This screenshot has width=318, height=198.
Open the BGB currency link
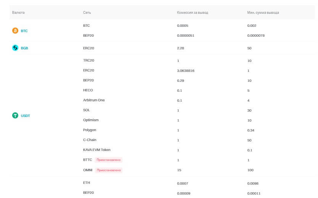[24, 48]
